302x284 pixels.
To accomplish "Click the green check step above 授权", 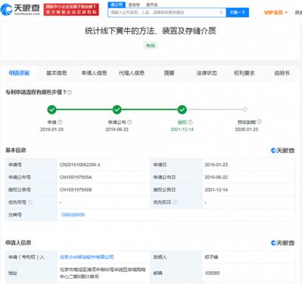I will tap(182, 110).
